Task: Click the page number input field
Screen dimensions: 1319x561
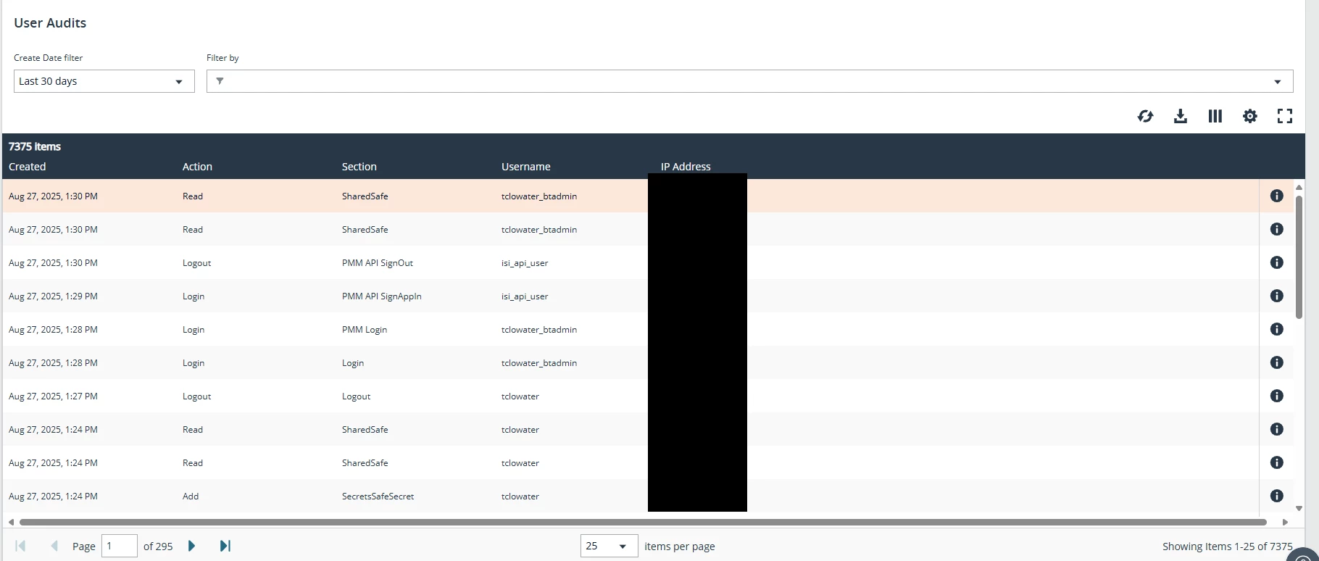Action: click(x=119, y=546)
